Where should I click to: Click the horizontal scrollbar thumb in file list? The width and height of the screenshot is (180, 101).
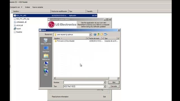click(82, 78)
